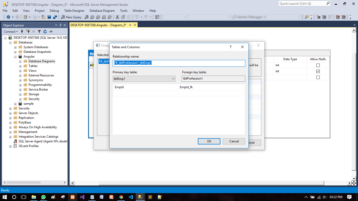358x201 pixels.
Task: Click the New Query toolbar icon
Action: pos(71,17)
